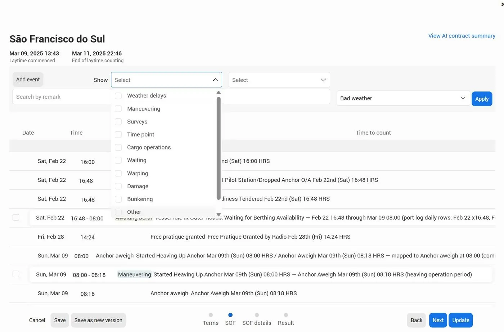Click the Maneuvering tag in Mar 09 row
Screen dimensions: 504x332
click(135, 274)
